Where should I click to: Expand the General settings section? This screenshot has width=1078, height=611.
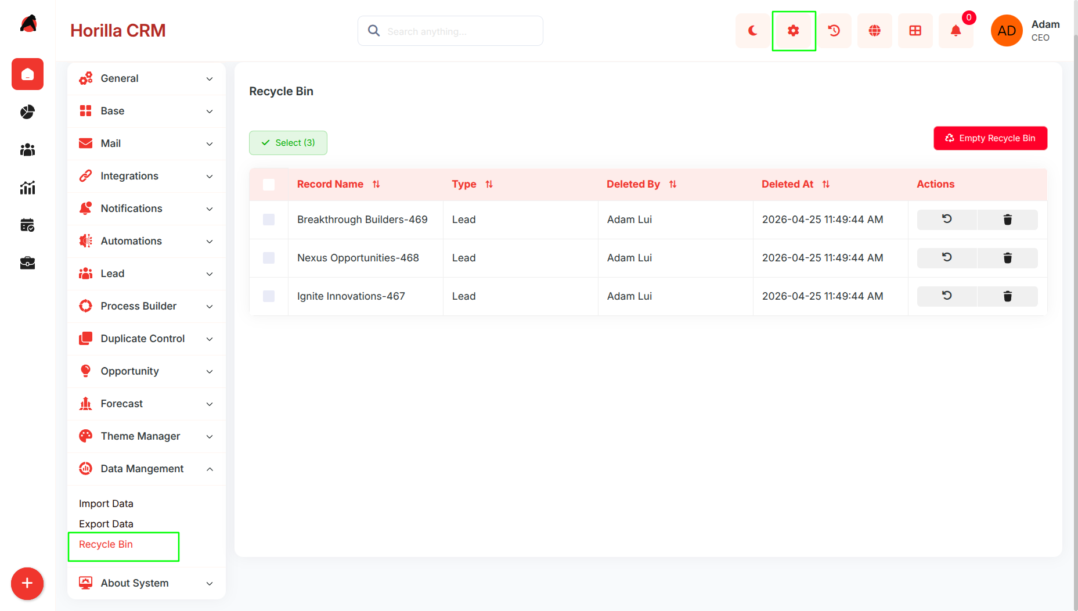pos(146,78)
